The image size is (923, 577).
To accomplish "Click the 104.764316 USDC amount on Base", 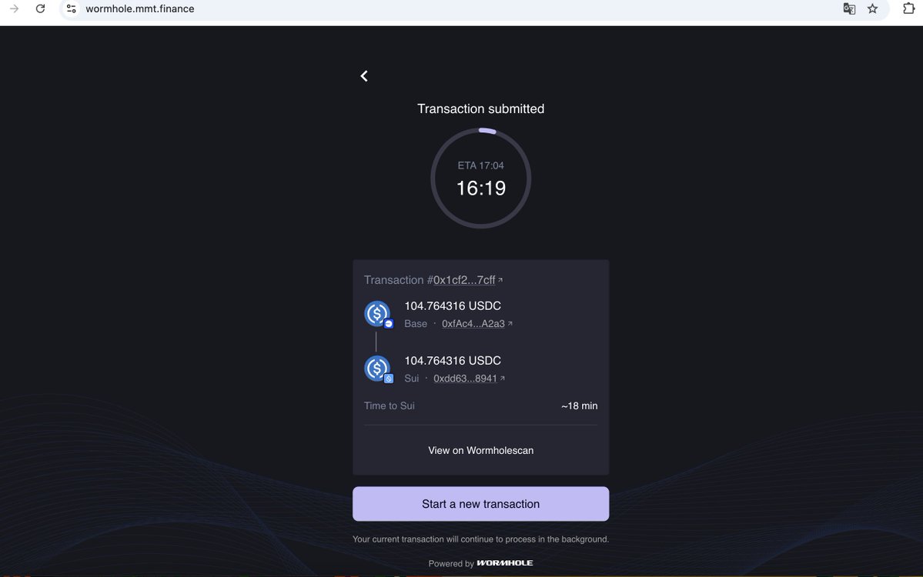I will (x=453, y=306).
